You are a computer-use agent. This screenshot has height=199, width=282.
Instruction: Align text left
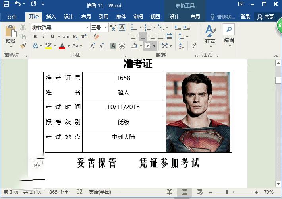click(134, 37)
